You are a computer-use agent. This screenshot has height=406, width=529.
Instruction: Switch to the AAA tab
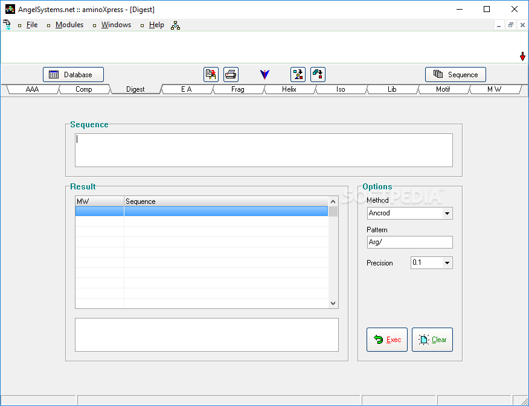pos(33,89)
